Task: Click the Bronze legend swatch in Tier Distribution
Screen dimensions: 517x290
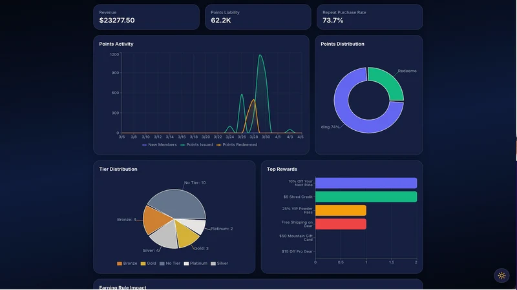Action: click(x=120, y=264)
